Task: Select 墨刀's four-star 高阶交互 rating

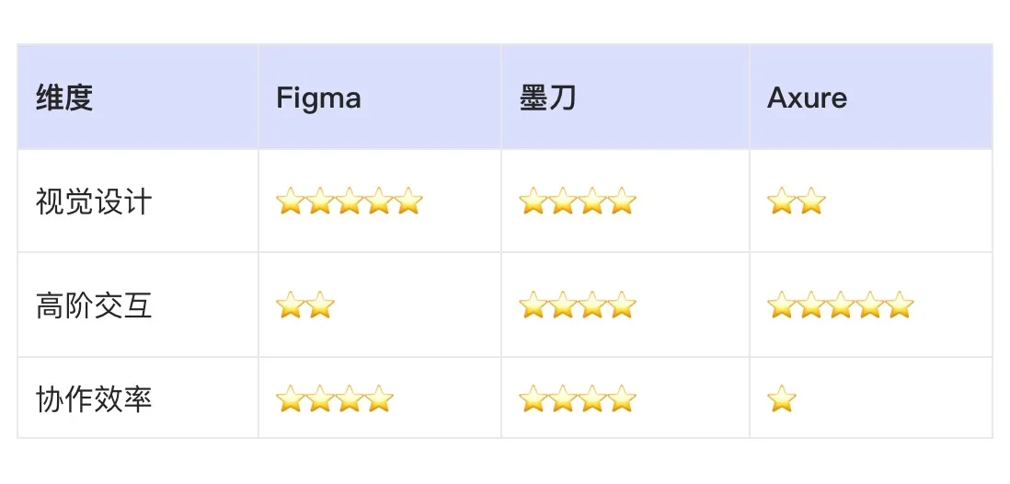Action: pyautogui.click(x=578, y=305)
